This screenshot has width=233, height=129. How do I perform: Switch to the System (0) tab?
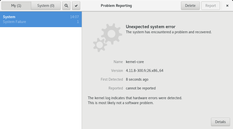pos(46,5)
